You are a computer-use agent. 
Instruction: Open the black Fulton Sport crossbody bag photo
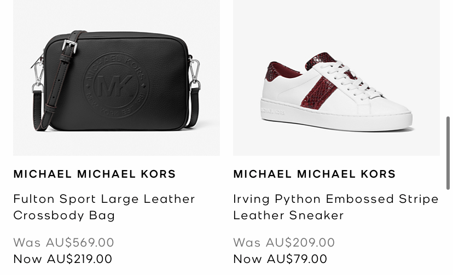[x=117, y=78]
